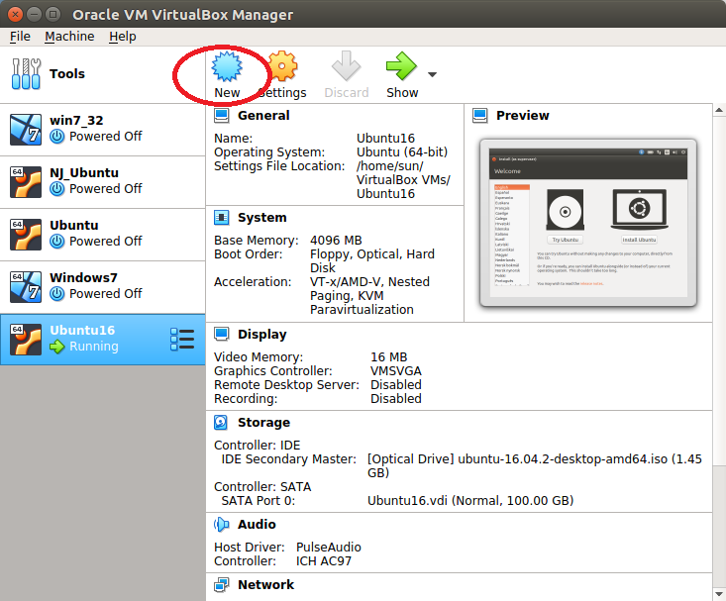Click the Powered Off icon under Ubuntu
The image size is (726, 601).
(56, 241)
